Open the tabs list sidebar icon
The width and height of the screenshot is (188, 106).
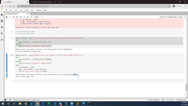click(x=2, y=40)
